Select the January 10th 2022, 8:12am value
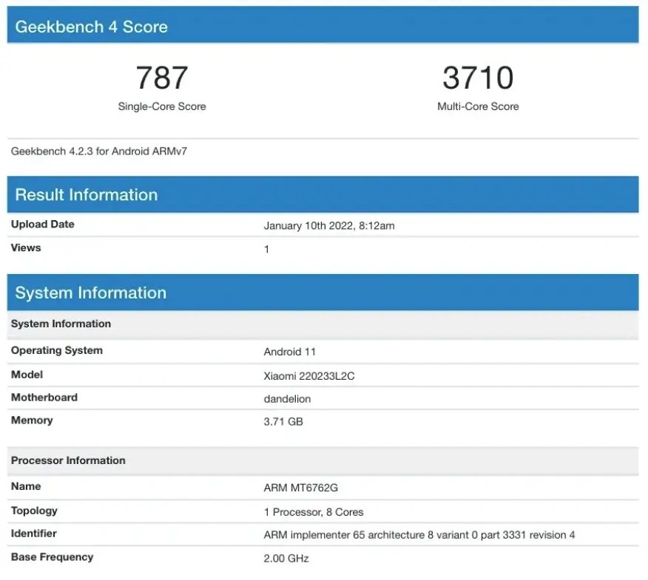Viewport: 648px width, 580px height. (329, 226)
